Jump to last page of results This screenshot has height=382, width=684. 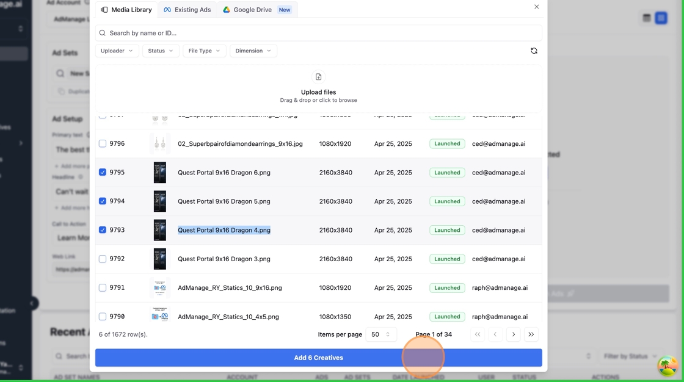[x=531, y=334]
